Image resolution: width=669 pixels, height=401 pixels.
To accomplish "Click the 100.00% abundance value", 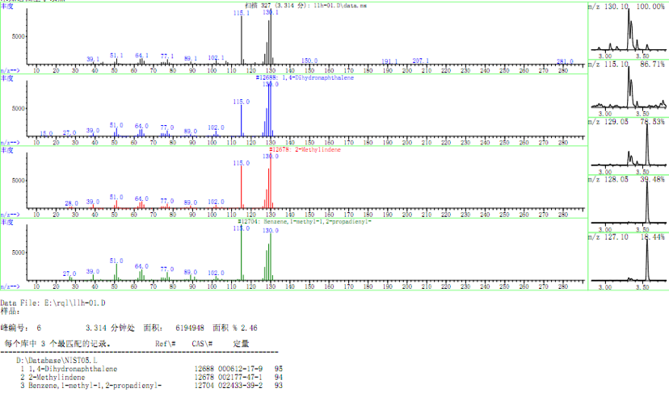I will coord(650,6).
